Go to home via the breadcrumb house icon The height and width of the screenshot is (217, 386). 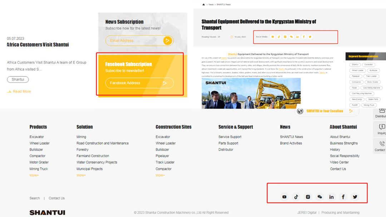pos(204,5)
